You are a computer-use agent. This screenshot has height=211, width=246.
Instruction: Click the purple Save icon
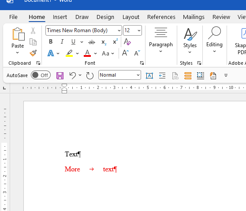[x=60, y=76]
